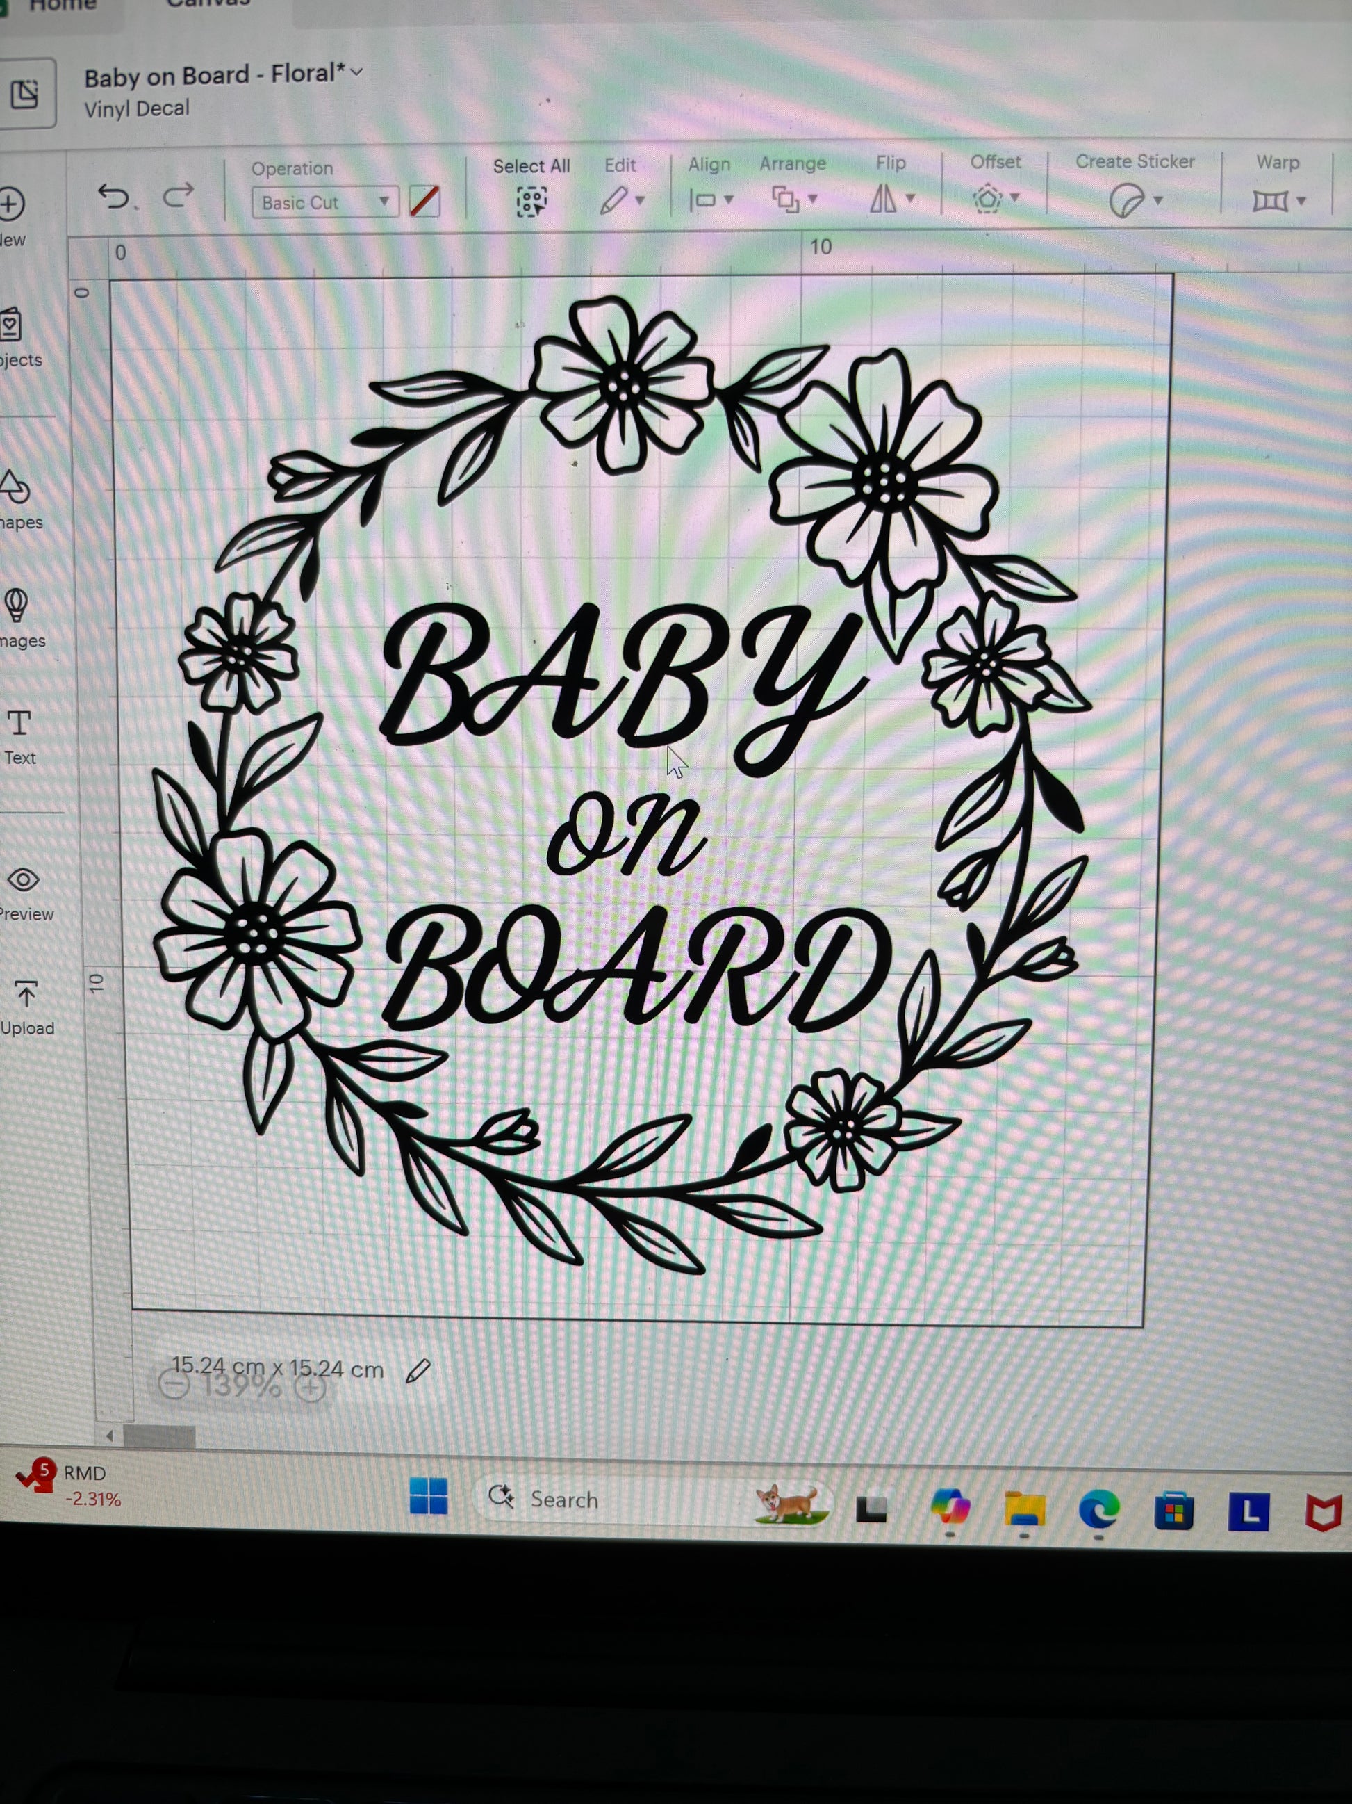The height and width of the screenshot is (1804, 1352).
Task: Click the Select All icon
Action: pos(531,201)
